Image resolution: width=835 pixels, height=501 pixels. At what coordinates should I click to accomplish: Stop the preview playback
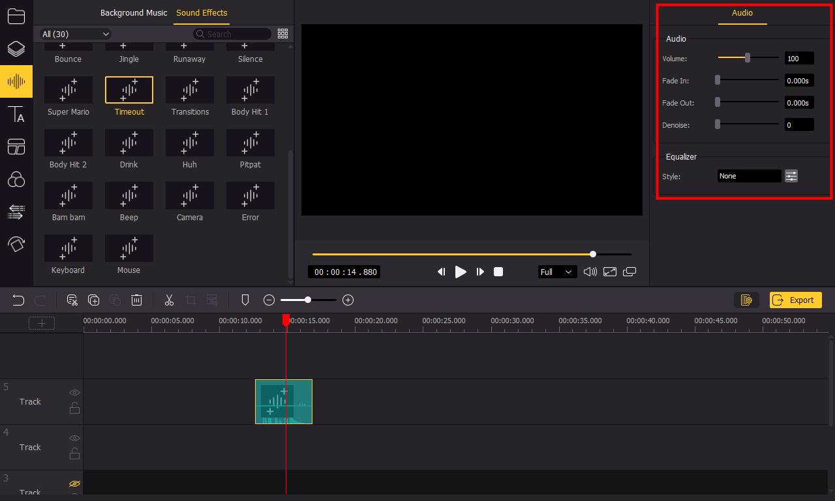tap(498, 272)
